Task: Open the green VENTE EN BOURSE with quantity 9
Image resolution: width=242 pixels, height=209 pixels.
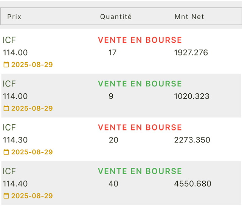Action: coord(140,84)
